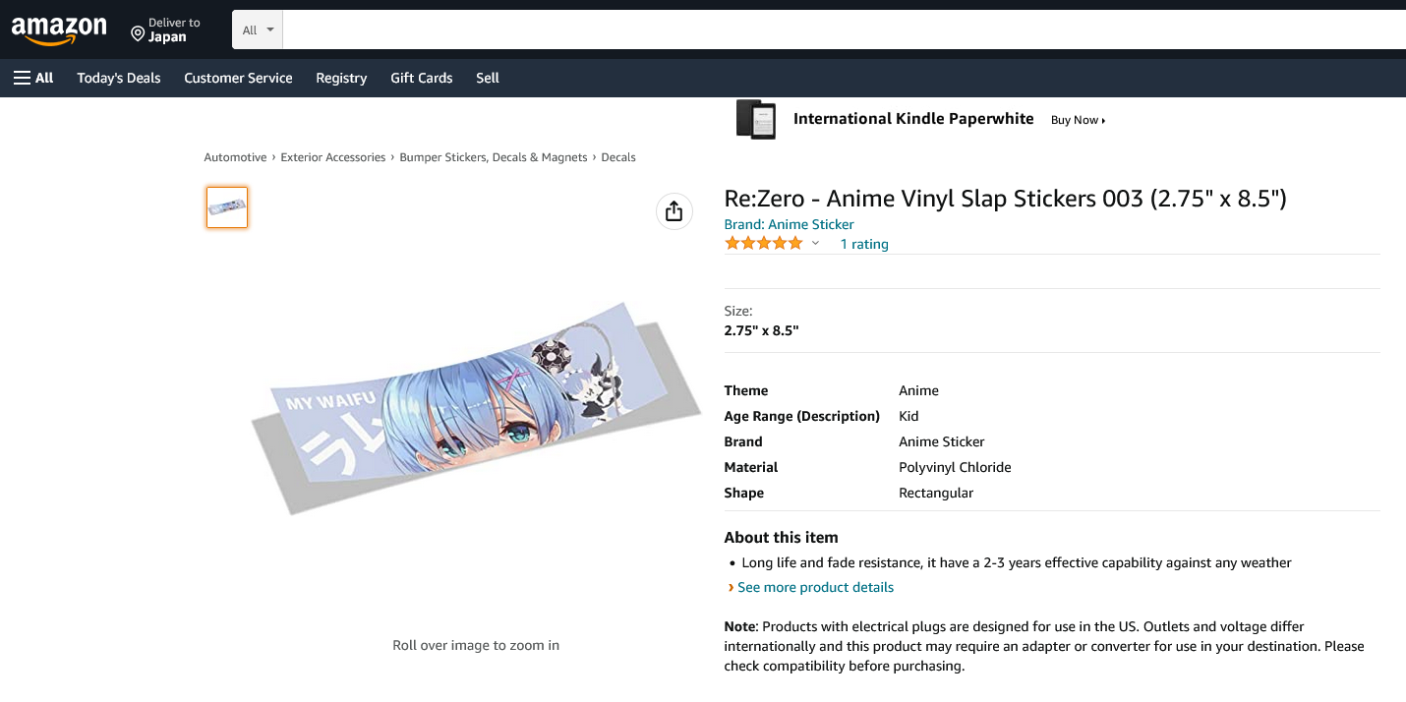Open the hamburger All menu
The width and height of the screenshot is (1406, 702).
coord(33,78)
